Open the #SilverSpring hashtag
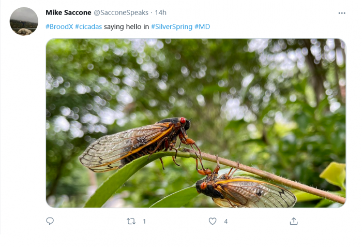This screenshot has height=247, width=362. tap(172, 26)
